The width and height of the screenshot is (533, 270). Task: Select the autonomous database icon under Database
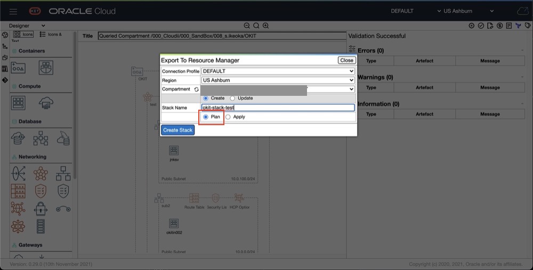pyautogui.click(x=18, y=138)
